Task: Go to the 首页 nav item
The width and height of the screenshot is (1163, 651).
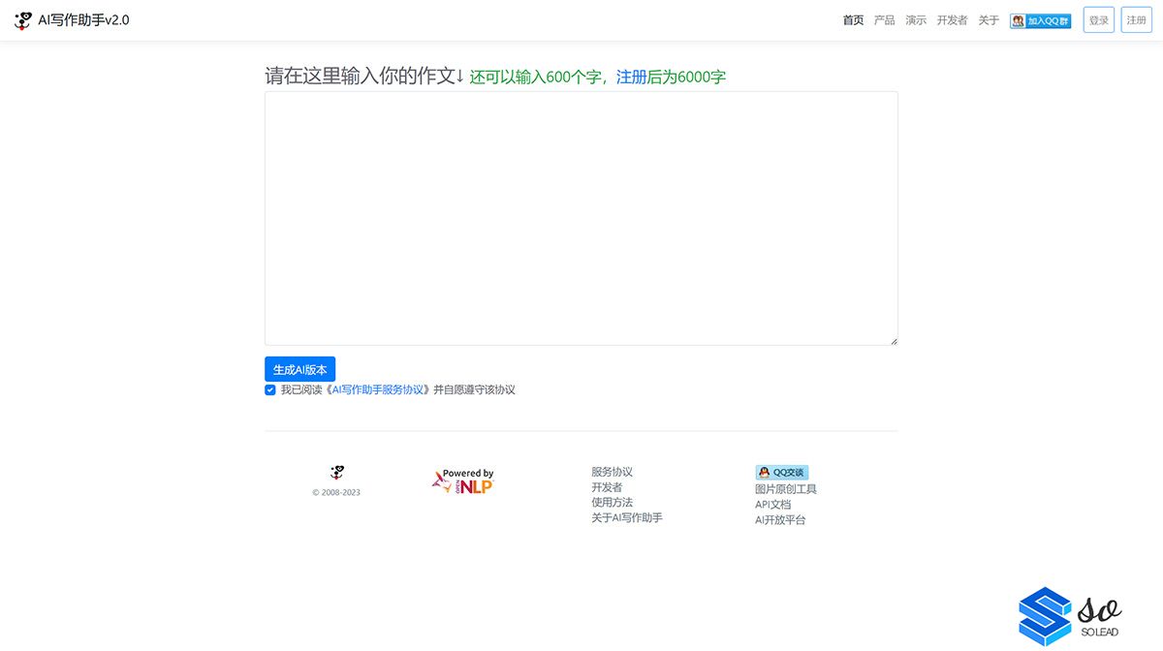Action: tap(853, 20)
